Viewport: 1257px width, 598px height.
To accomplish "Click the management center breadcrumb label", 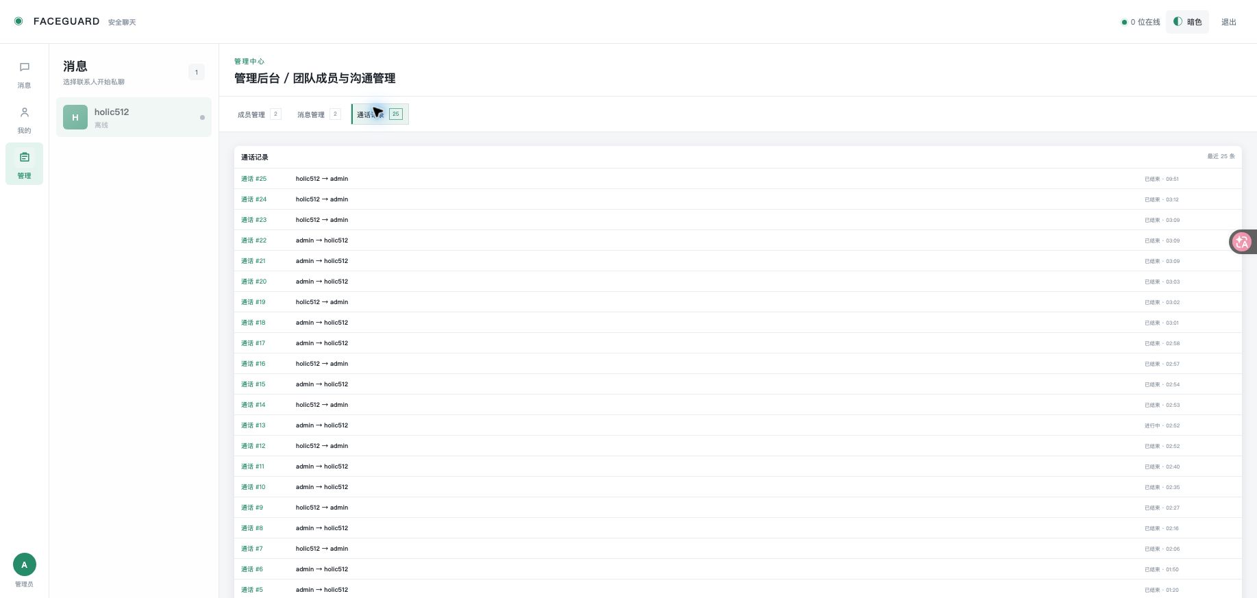I will (249, 62).
